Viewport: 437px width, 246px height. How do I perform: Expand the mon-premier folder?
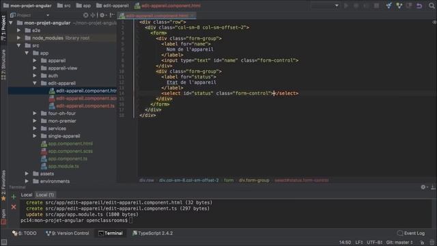[x=35, y=121]
